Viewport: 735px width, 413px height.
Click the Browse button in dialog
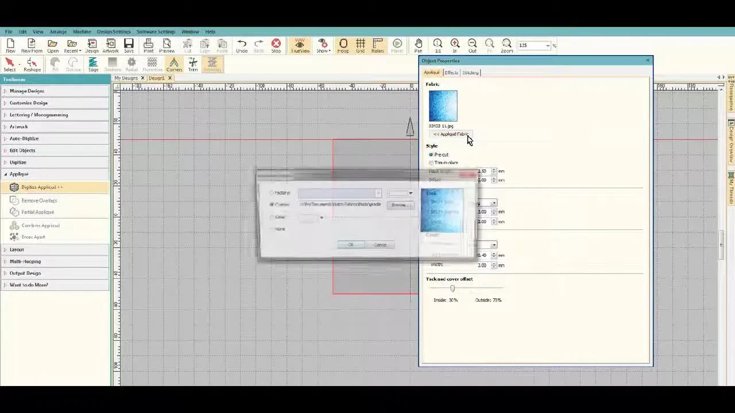click(x=399, y=205)
